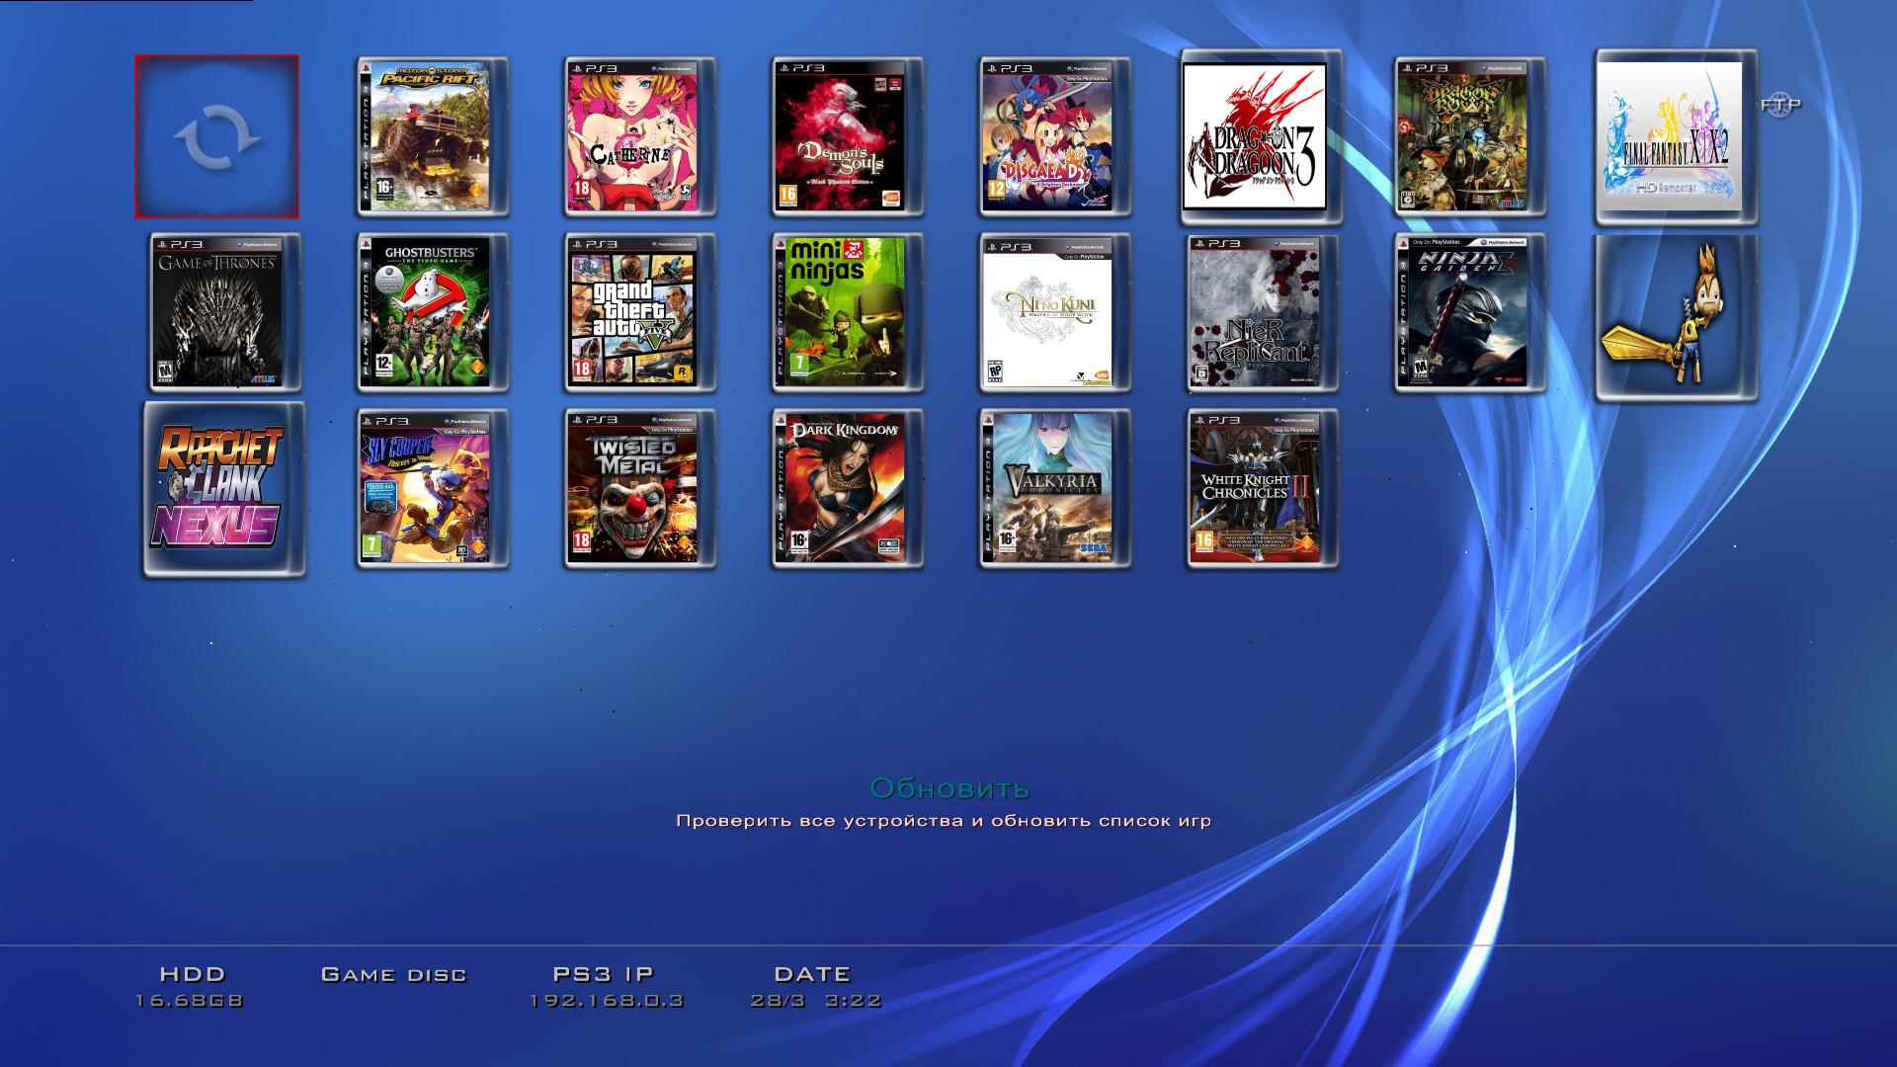Click the Обновить refresh label
Screen dimensions: 1897x1067
coord(948,788)
